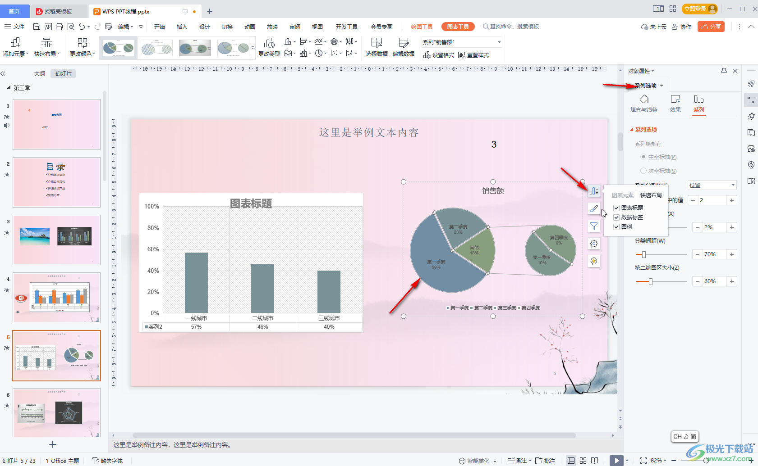The image size is (758, 466).
Task: Switch to slide sorter view icon
Action: pyautogui.click(x=583, y=461)
